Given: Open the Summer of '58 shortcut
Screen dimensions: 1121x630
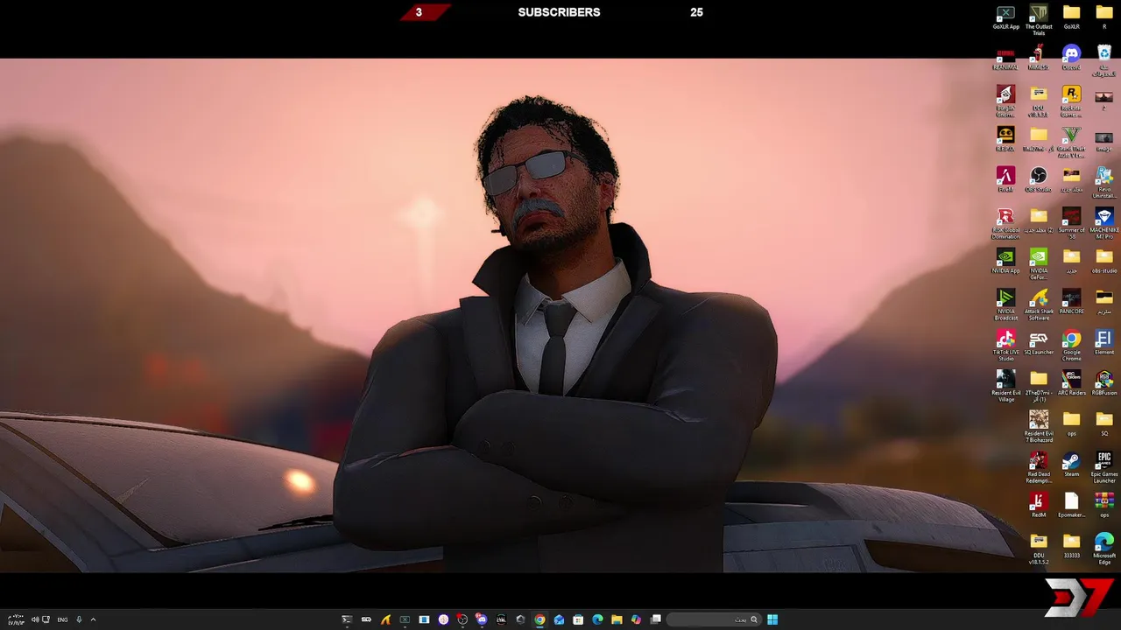Looking at the screenshot, I should tap(1071, 223).
